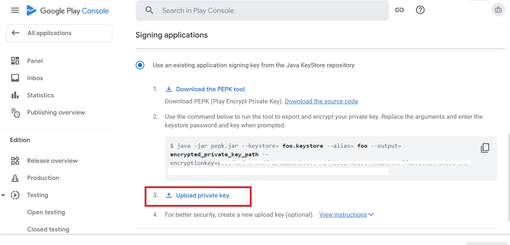
Task: Copy the pepk command to clipboard
Action: [x=485, y=148]
